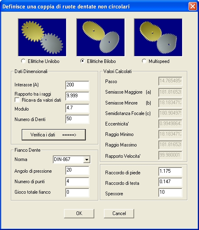Focus the Raccordo di piede field
The width and height of the screenshot is (199, 230).
[x=170, y=171]
